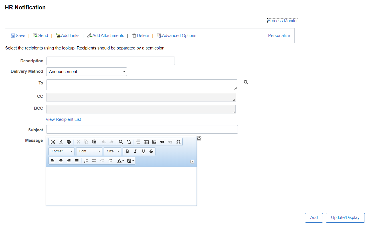This screenshot has width=366, height=228.
Task: Insert a hyperlink via chain icon
Action: click(x=162, y=142)
